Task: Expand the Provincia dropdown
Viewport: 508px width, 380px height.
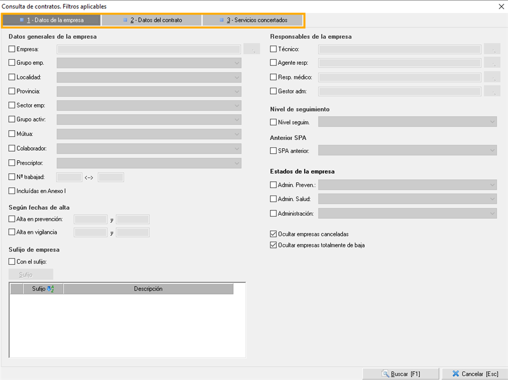Action: click(237, 91)
